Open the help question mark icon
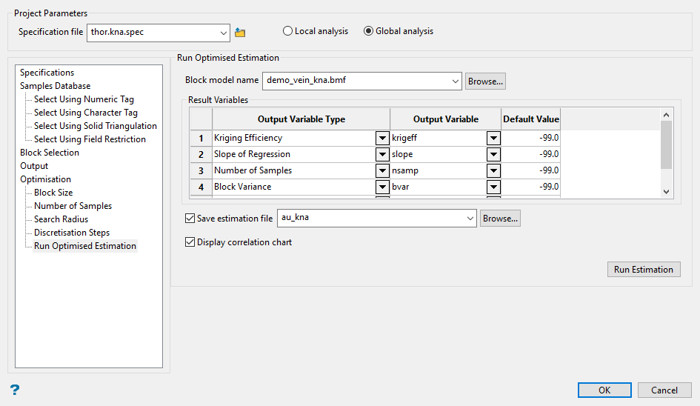The image size is (700, 406). (14, 390)
